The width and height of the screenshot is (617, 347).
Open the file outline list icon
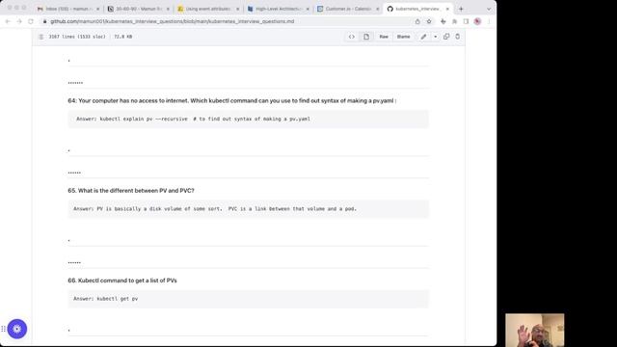[40, 37]
